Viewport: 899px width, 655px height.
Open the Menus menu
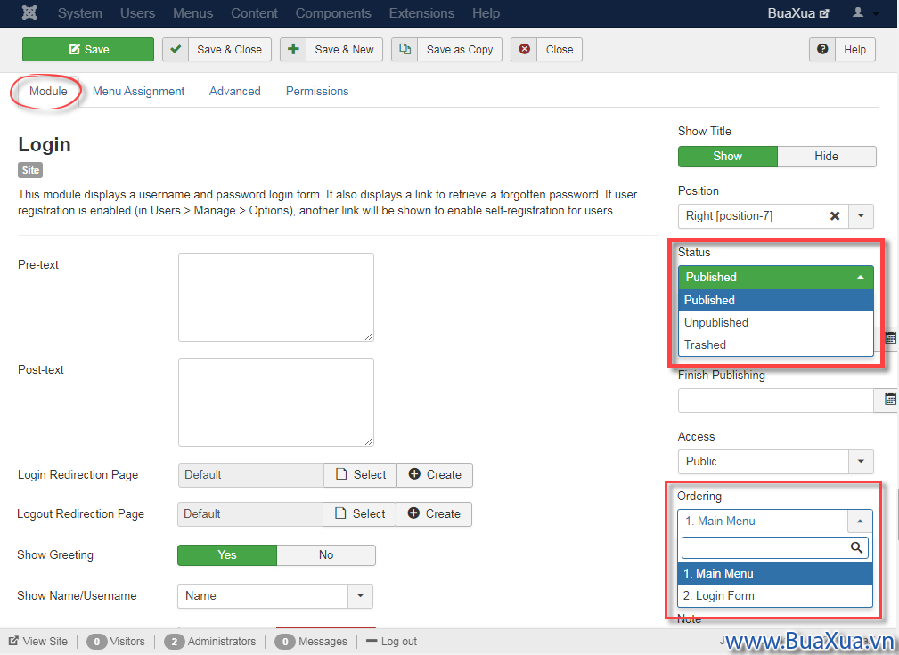[193, 13]
